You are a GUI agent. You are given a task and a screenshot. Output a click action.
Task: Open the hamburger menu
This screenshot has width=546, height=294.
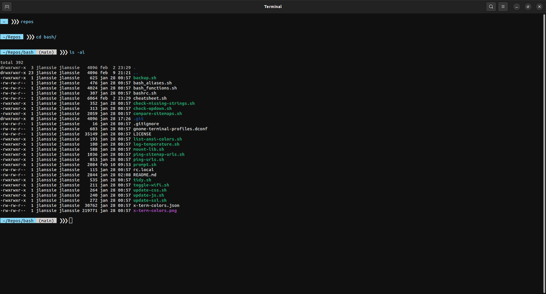click(502, 6)
